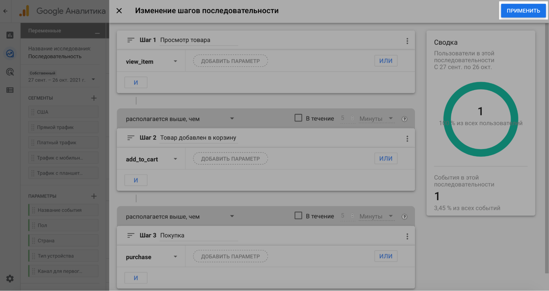Enable 'В течение' checkbox above Step 3

pos(298,216)
